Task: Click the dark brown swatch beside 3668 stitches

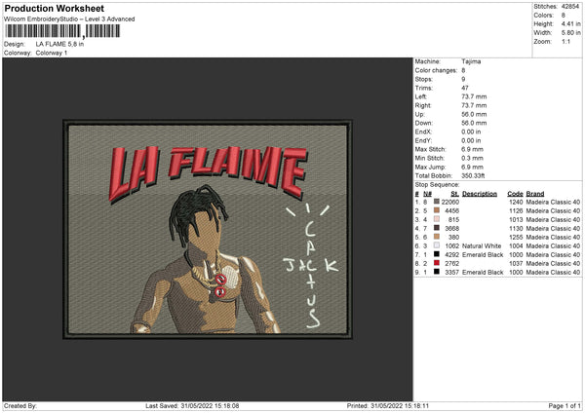Action: coord(437,228)
